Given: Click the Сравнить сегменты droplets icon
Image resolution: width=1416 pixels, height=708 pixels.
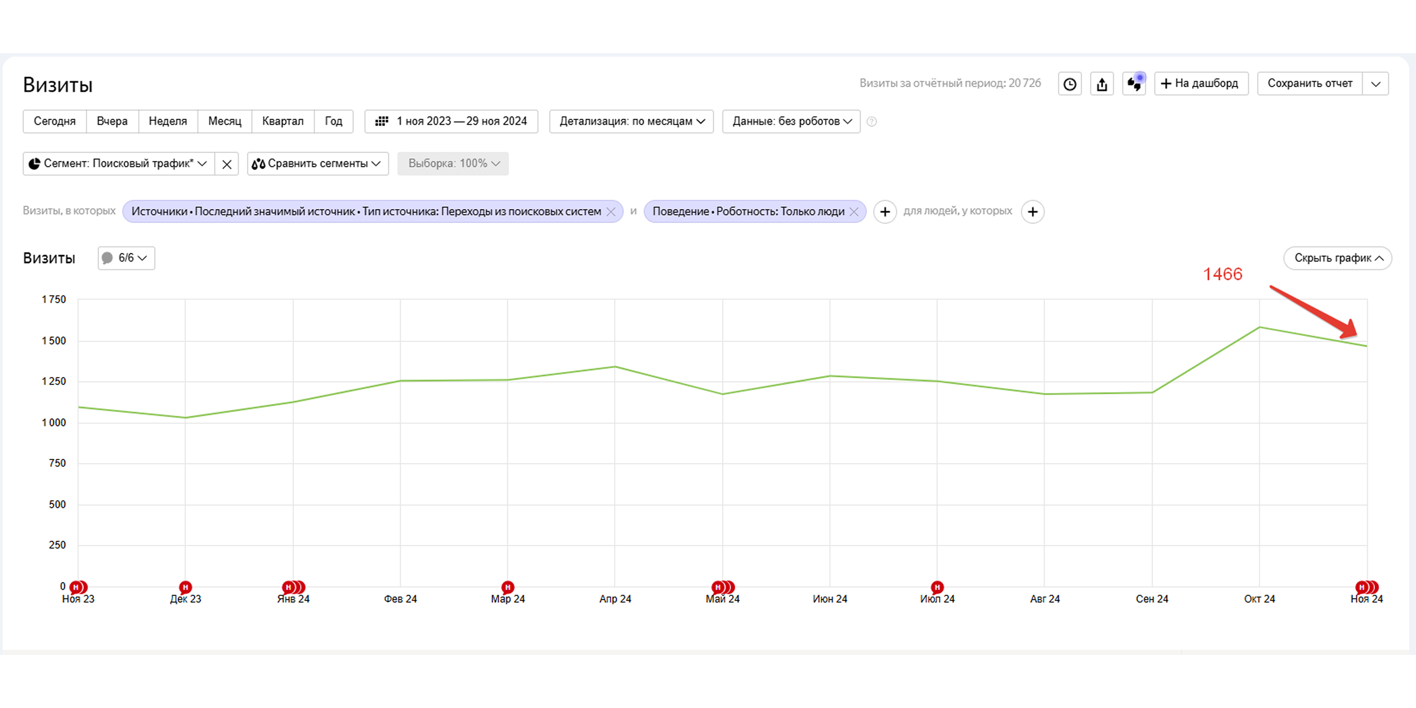Looking at the screenshot, I should (258, 163).
